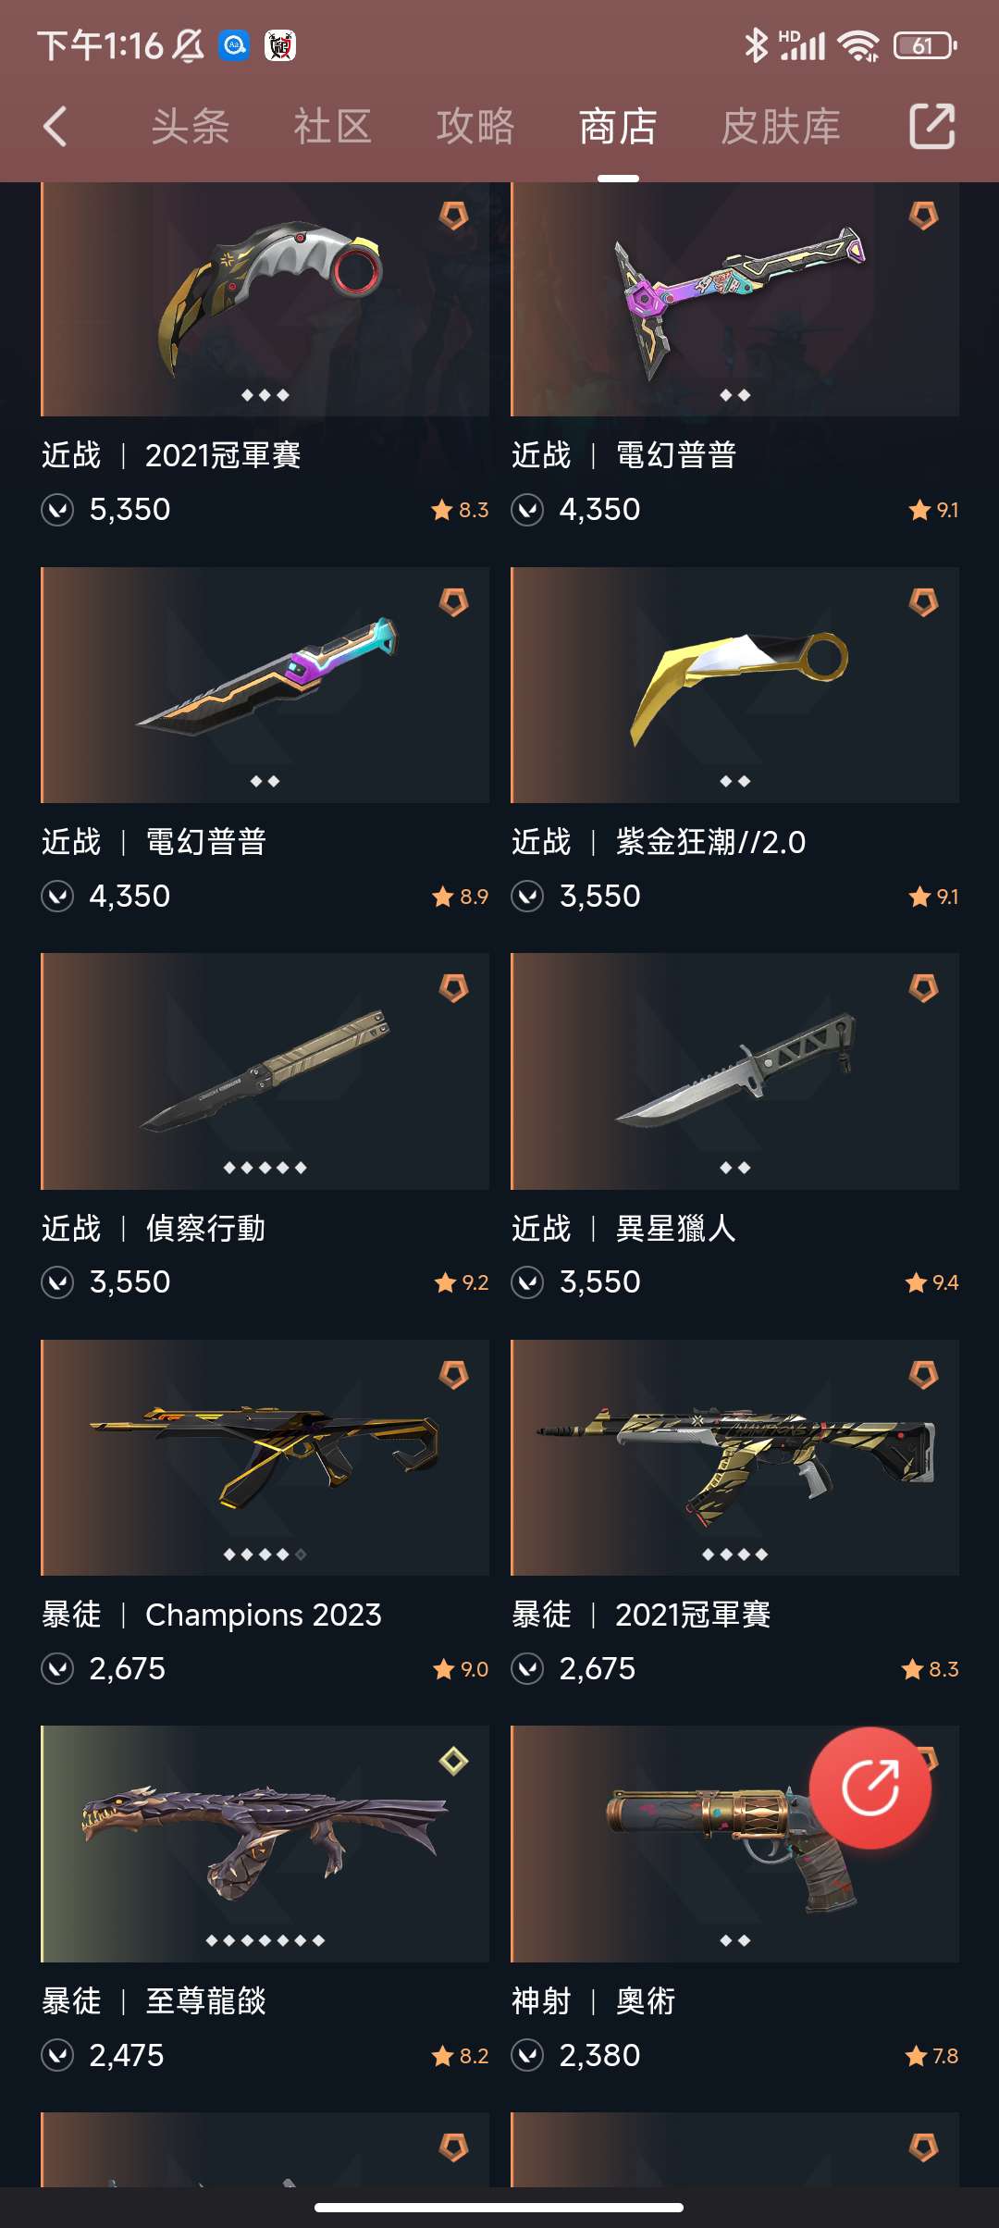Tap the tier badge on 2021冠軍賽 melee card

point(453,216)
